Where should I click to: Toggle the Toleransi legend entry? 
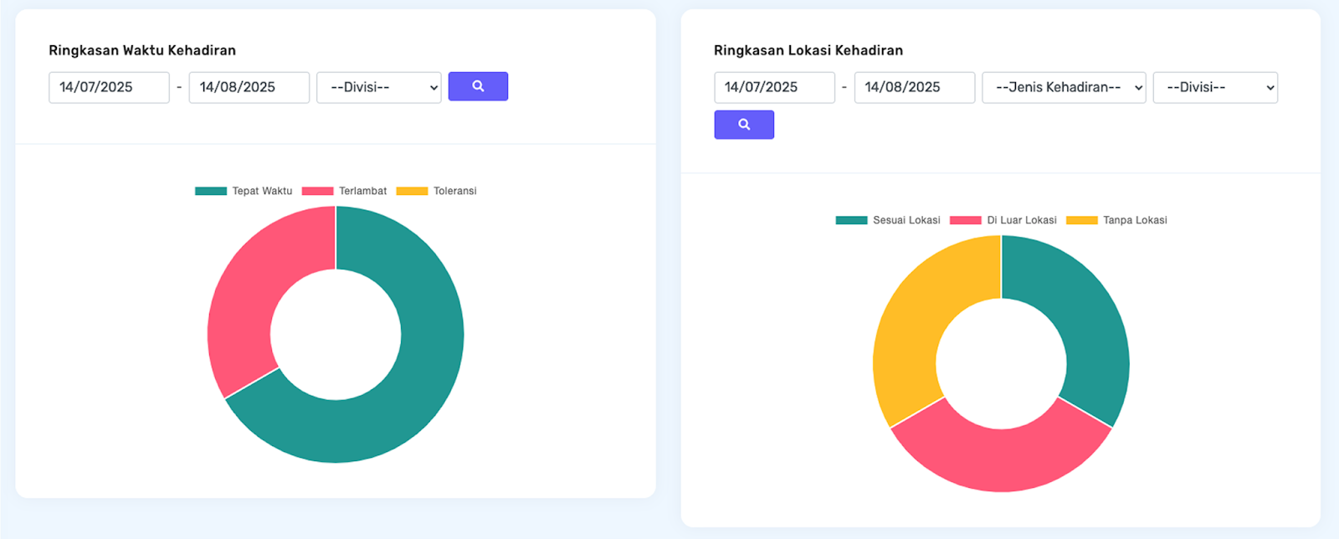pyautogui.click(x=436, y=191)
